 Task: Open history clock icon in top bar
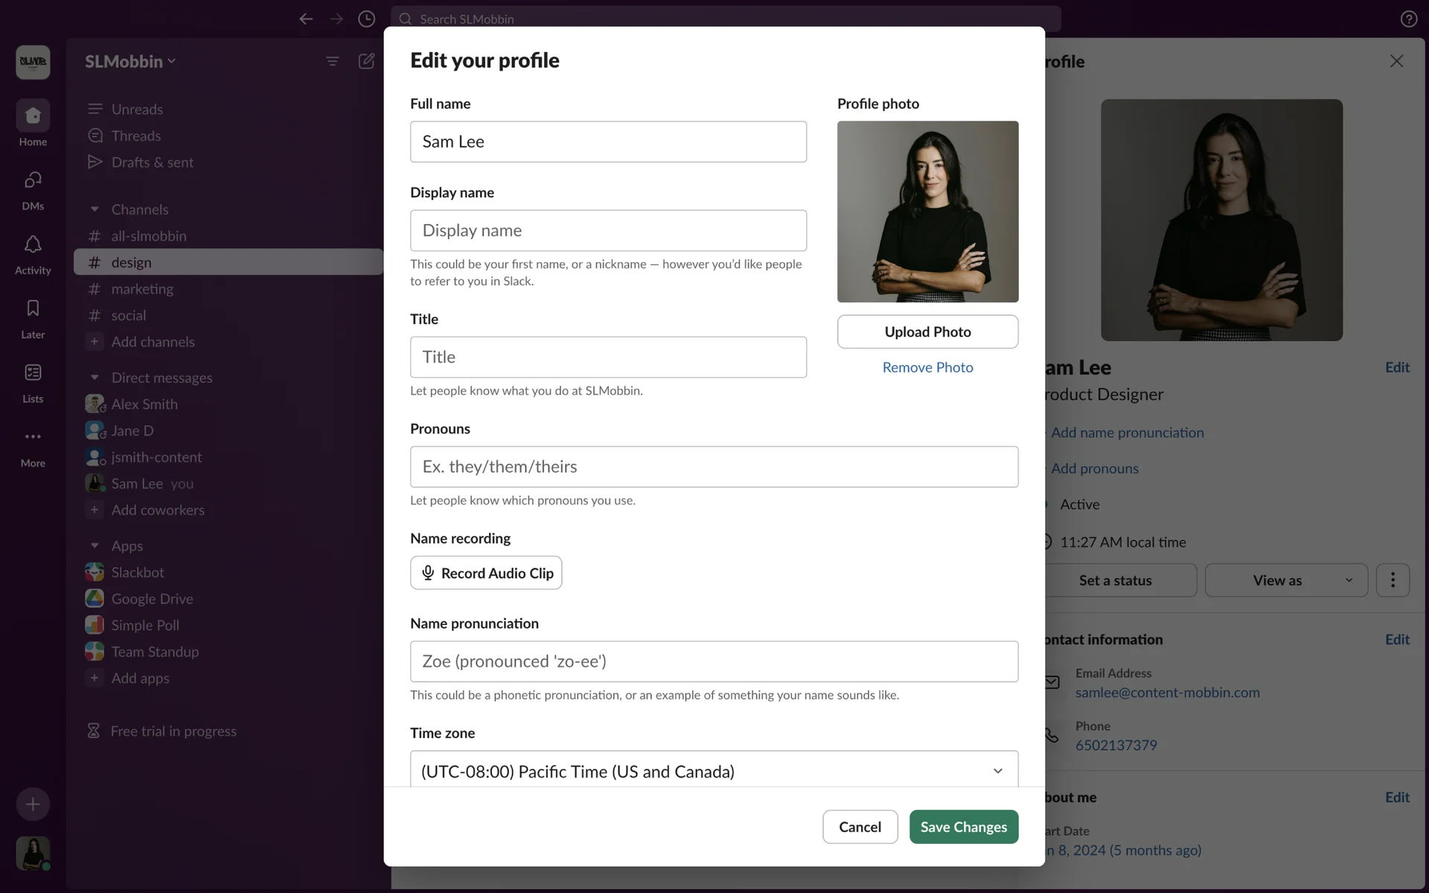[x=366, y=19]
